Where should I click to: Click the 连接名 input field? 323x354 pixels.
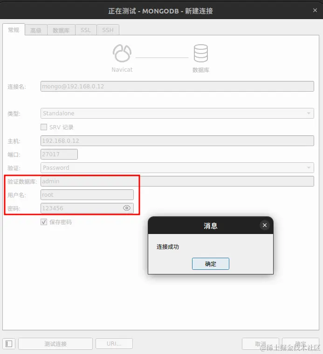tap(177, 86)
